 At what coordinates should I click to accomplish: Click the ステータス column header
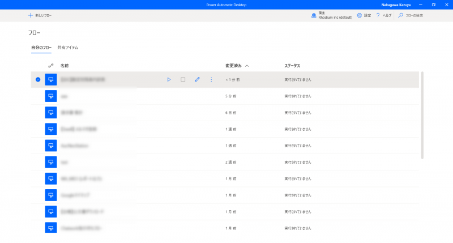[292, 66]
